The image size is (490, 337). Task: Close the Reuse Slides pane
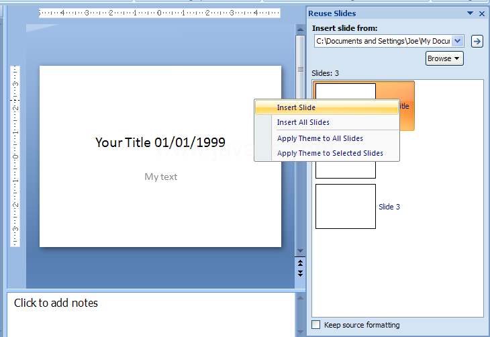(482, 13)
